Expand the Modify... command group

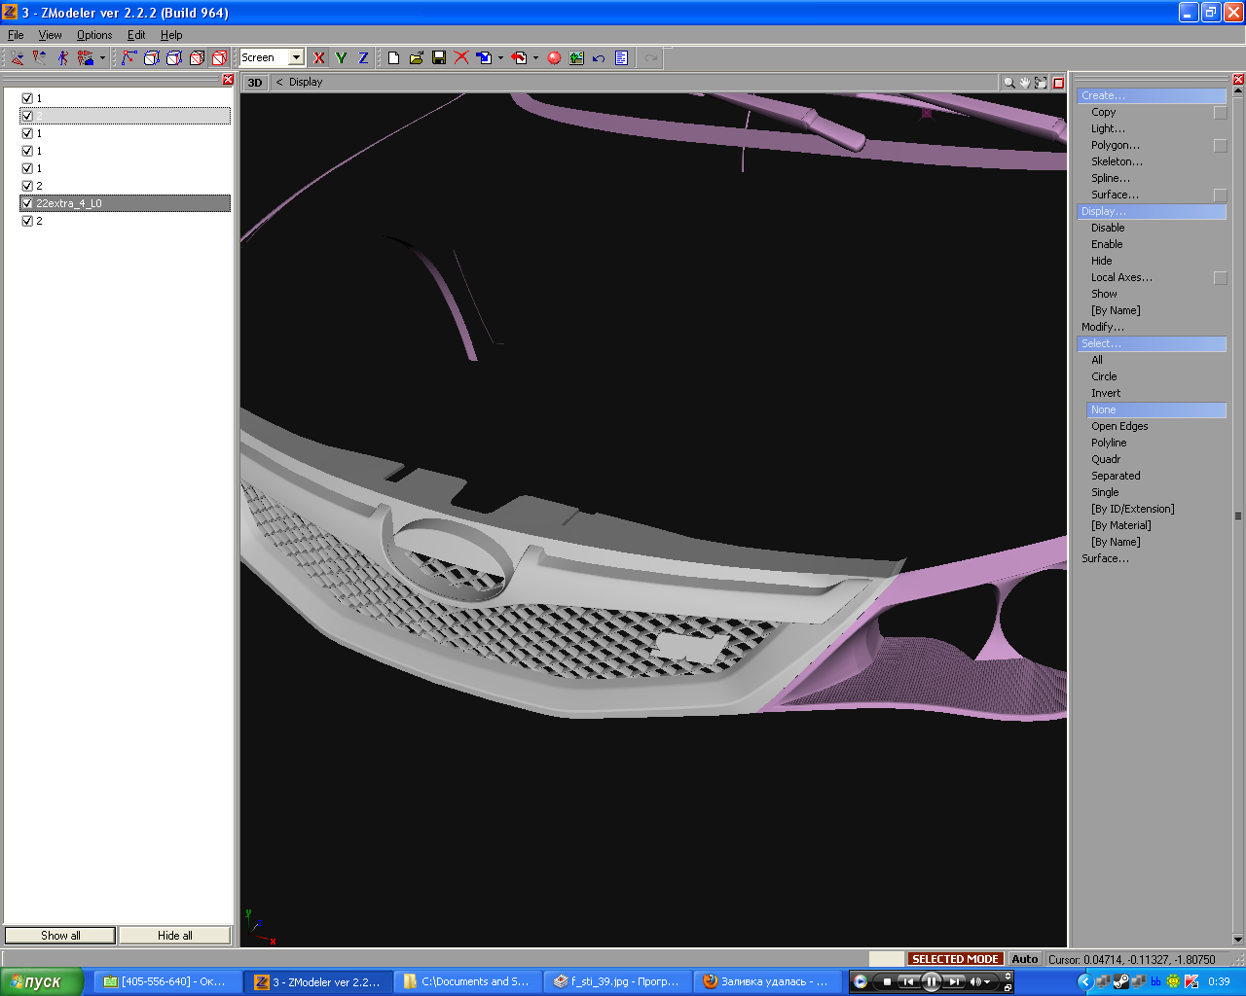point(1103,328)
